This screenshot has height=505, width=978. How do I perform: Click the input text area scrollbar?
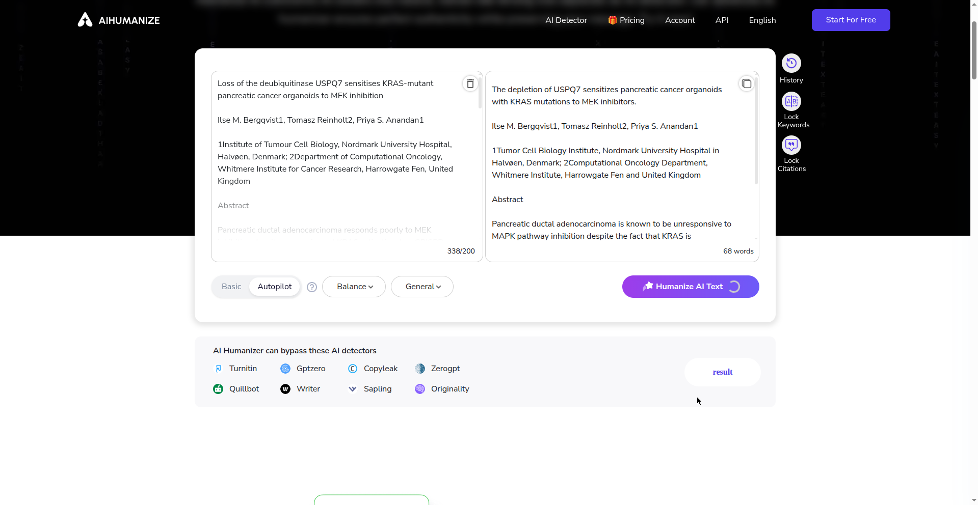pos(480,93)
